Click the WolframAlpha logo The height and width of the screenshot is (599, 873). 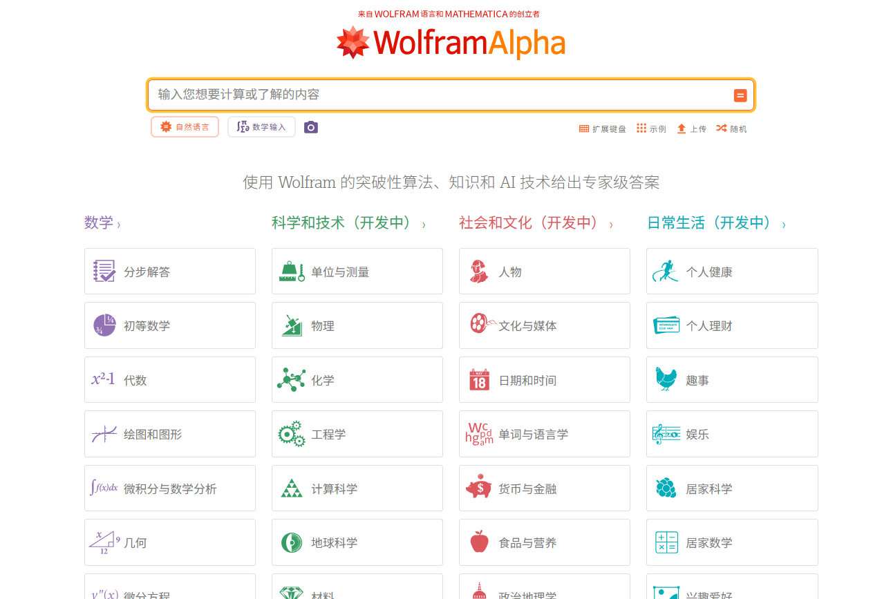pos(451,43)
